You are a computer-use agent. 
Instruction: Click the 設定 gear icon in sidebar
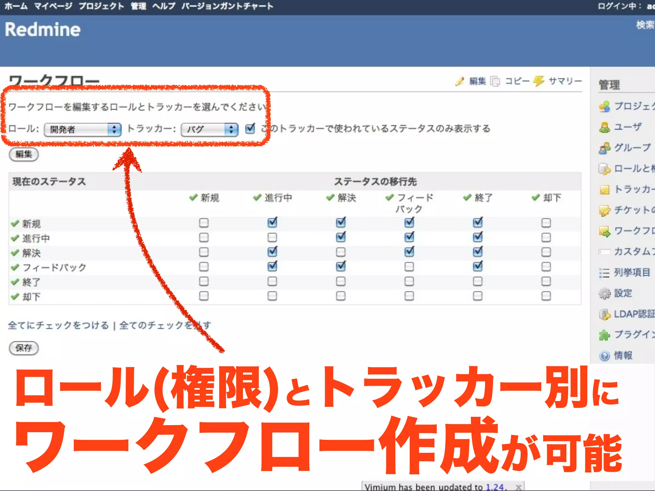[x=604, y=293]
